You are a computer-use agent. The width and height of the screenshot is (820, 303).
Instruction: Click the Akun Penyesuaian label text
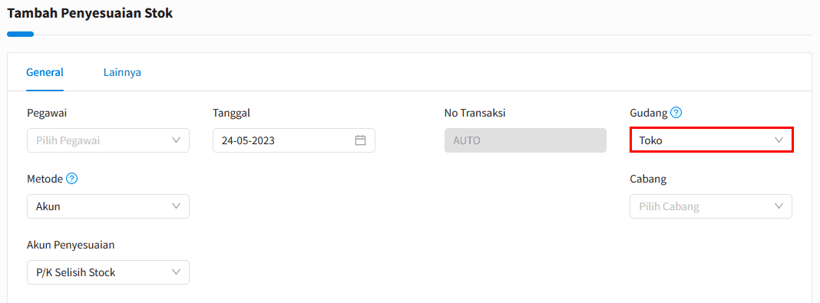(71, 245)
